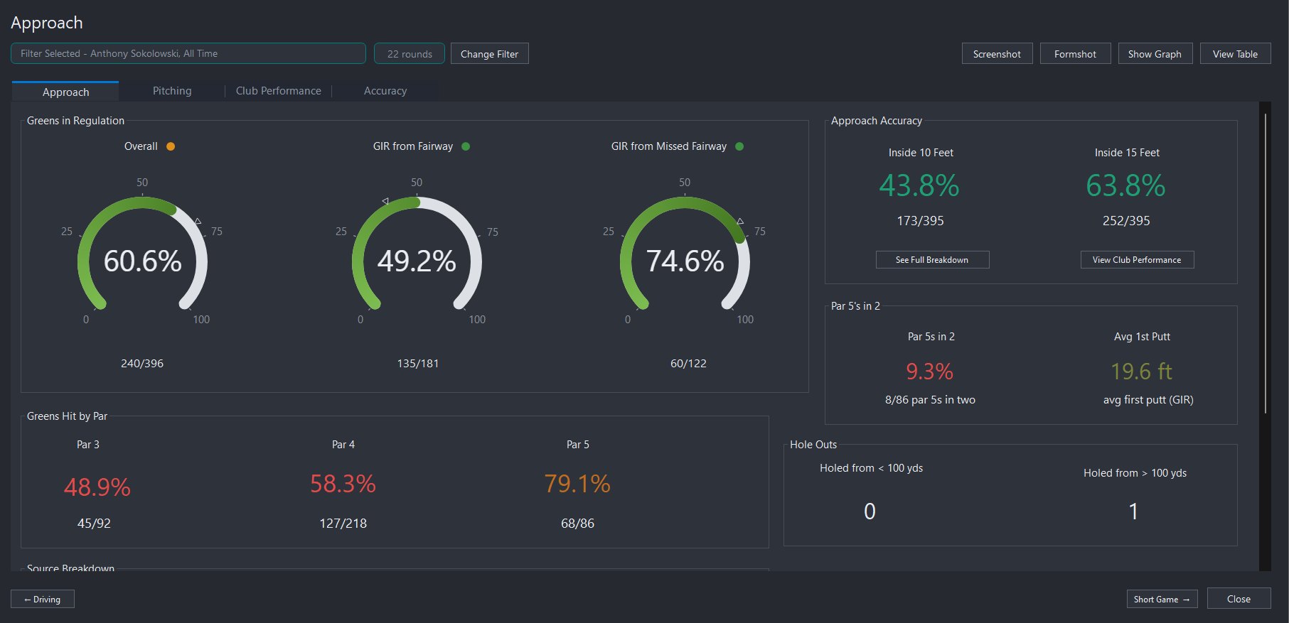Image resolution: width=1289 pixels, height=623 pixels.
Task: Click the 19.6 ft average first putt value
Action: [x=1142, y=372]
